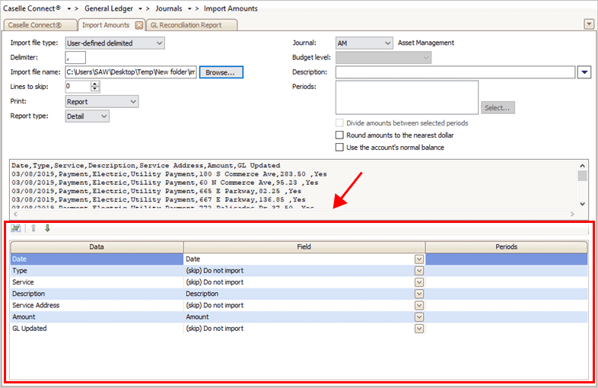Open the tab list arrow at far right
The width and height of the screenshot is (598, 388).
pos(588,24)
